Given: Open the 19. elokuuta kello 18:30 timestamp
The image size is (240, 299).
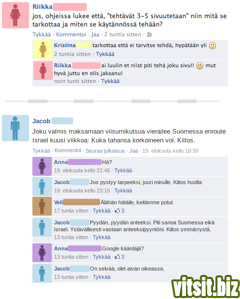Looking at the screenshot, I should [x=170, y=151].
